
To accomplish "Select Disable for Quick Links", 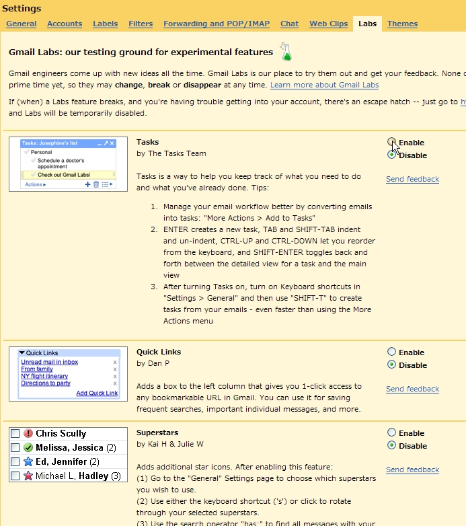I will tap(391, 365).
